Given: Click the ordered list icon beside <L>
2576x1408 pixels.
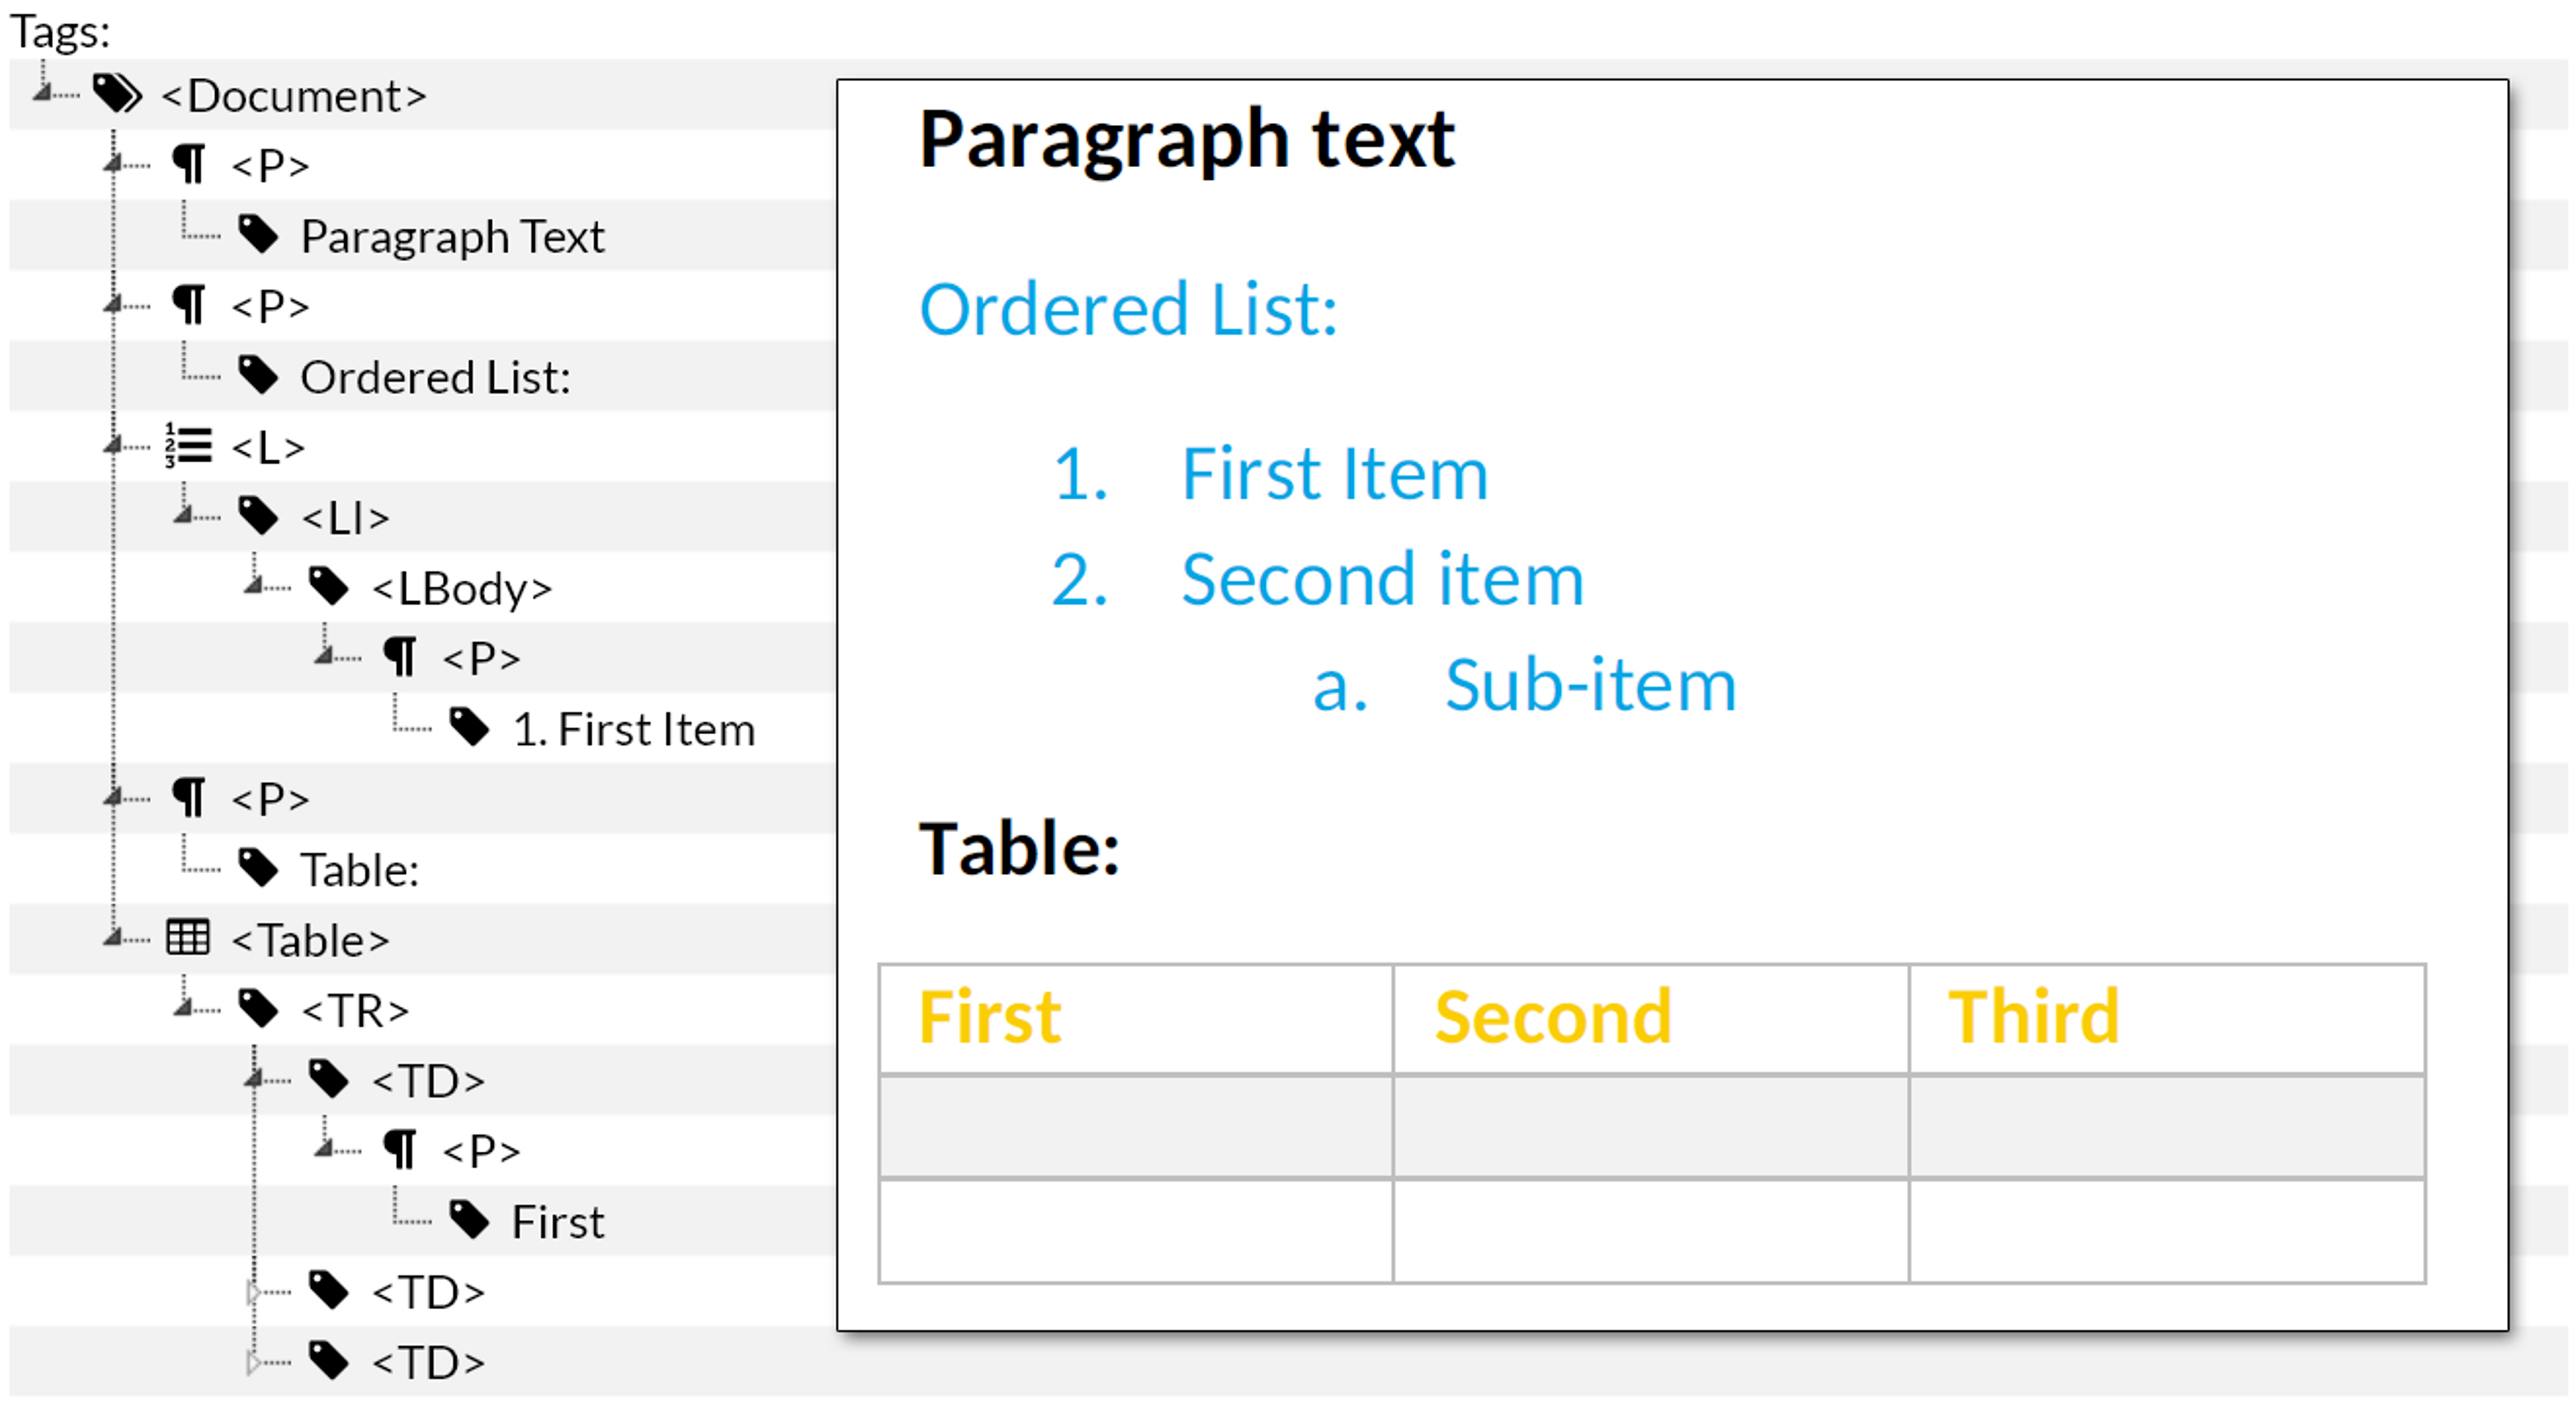Looking at the screenshot, I should 187,446.
